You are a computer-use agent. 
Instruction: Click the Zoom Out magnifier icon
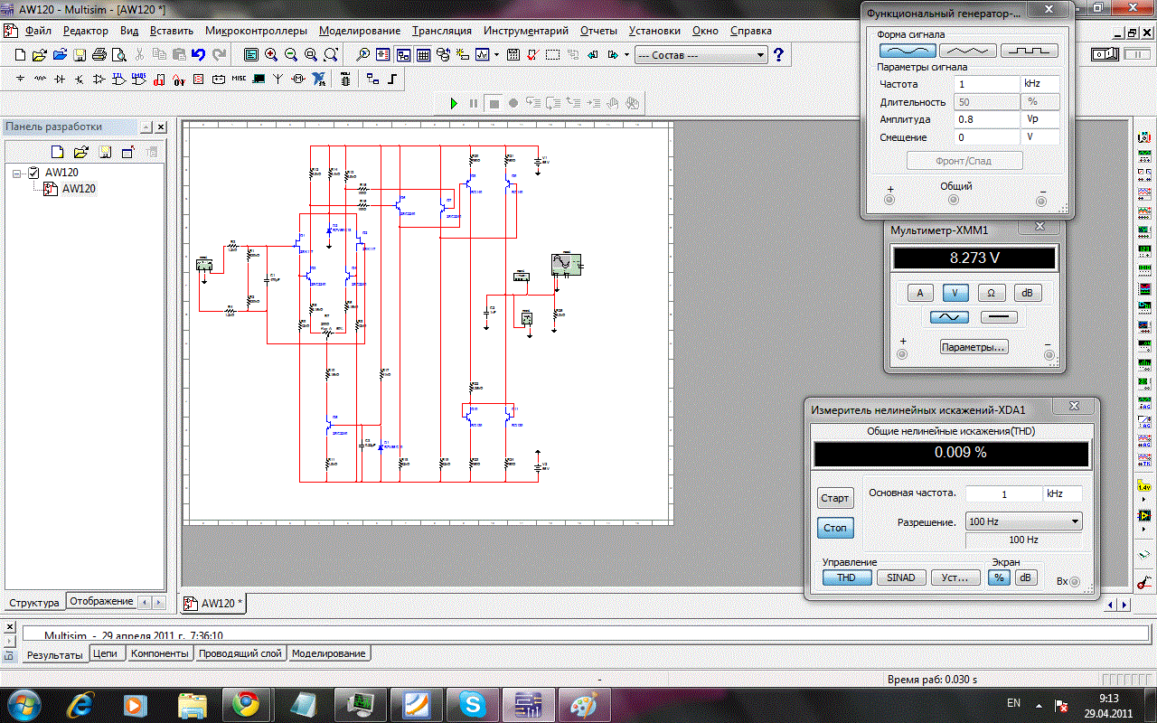pyautogui.click(x=291, y=54)
